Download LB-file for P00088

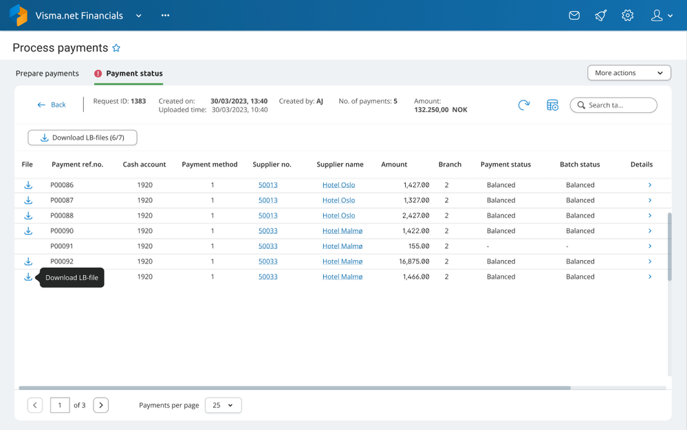pos(28,215)
